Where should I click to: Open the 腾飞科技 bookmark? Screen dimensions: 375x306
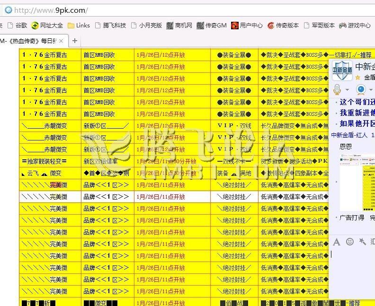tap(110, 26)
